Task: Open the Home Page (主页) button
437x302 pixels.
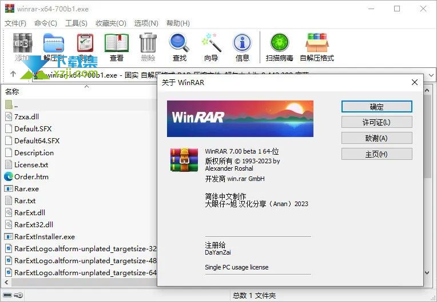Action: [376, 154]
